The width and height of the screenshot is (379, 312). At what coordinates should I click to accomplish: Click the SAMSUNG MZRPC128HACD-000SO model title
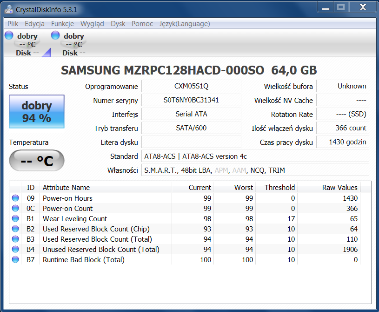[162, 70]
